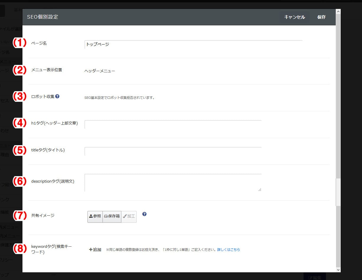The height and width of the screenshot is (280, 362).
Task: Focus the titleタグ input field
Action: point(173,151)
